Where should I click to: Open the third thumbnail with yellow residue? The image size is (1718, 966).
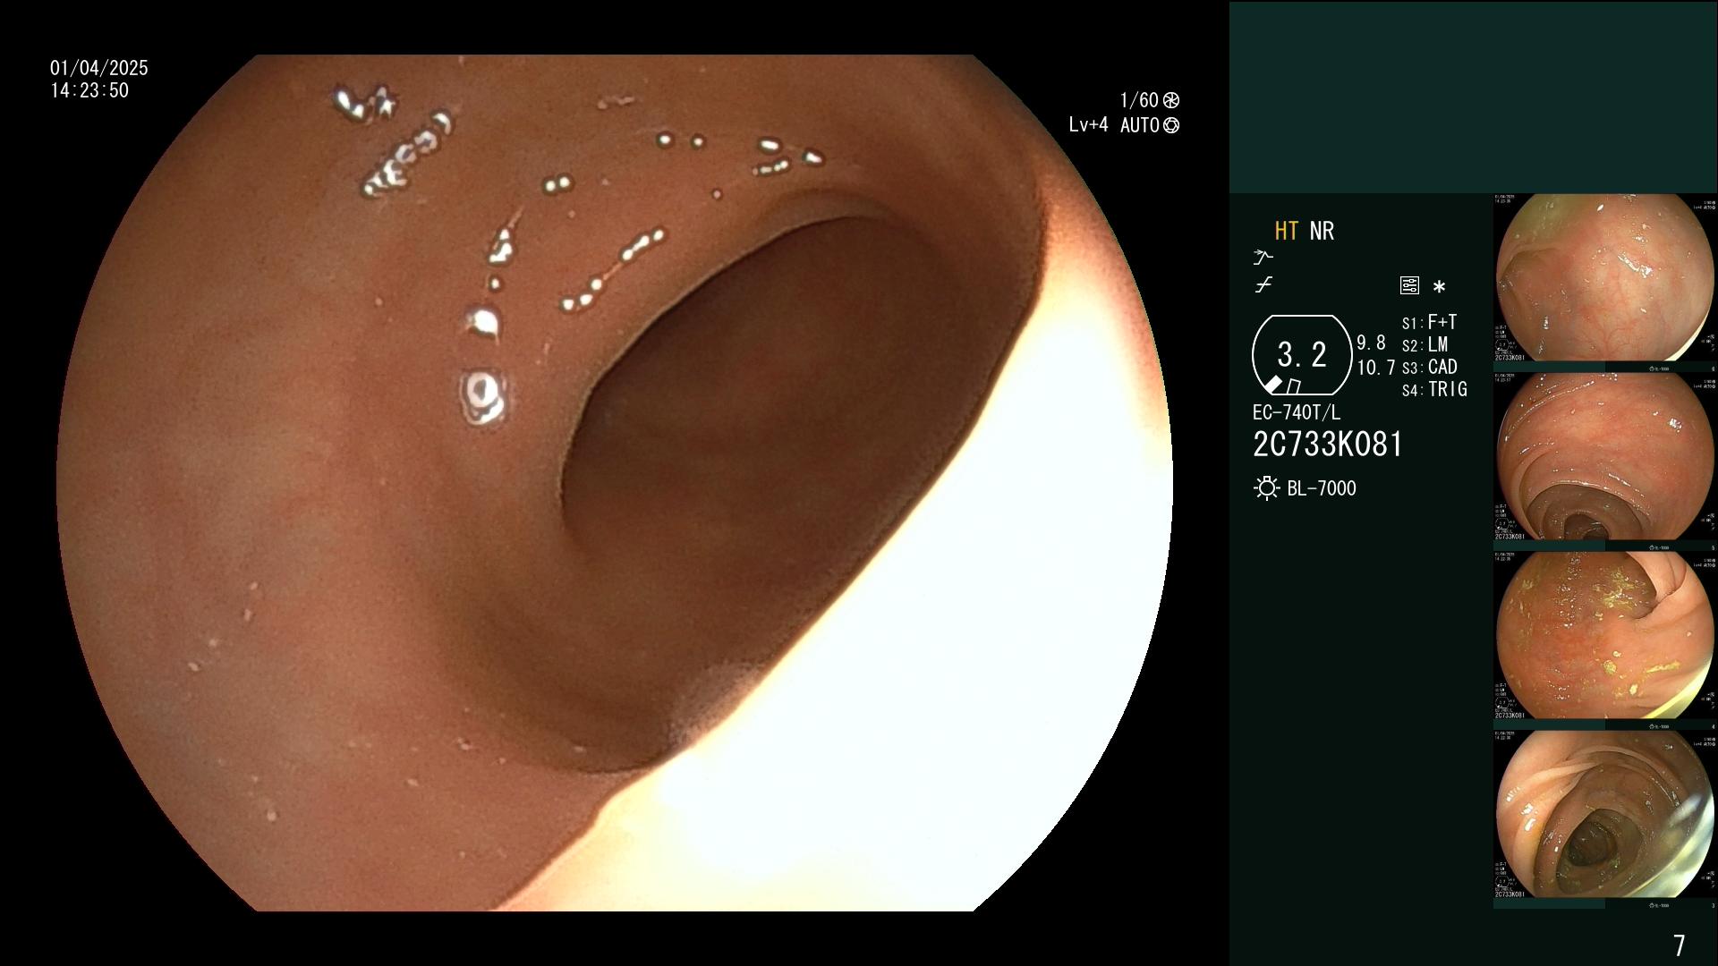tap(1605, 636)
